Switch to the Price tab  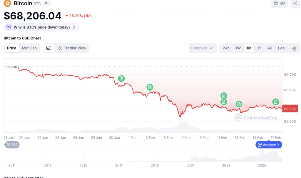(12, 48)
